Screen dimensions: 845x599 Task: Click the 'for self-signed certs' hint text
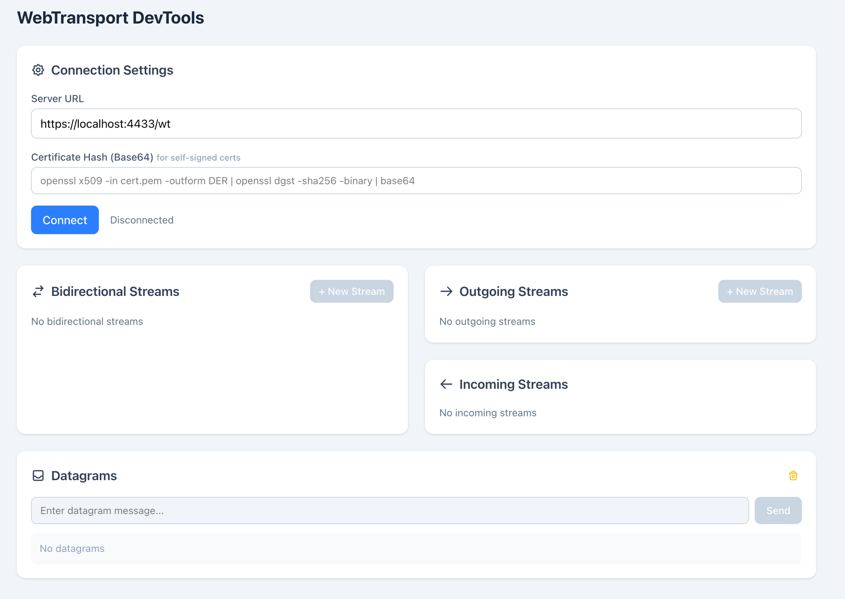(x=198, y=158)
